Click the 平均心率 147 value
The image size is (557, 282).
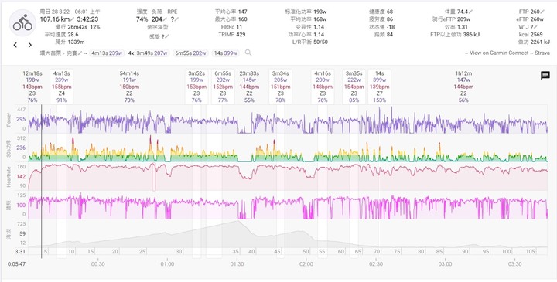[243, 12]
